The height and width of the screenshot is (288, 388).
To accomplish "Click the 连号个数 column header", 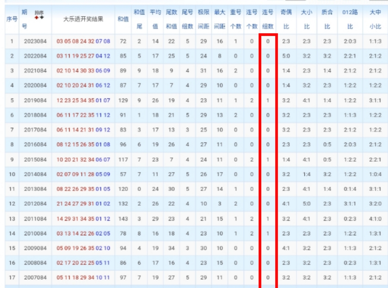I will click(x=252, y=19).
